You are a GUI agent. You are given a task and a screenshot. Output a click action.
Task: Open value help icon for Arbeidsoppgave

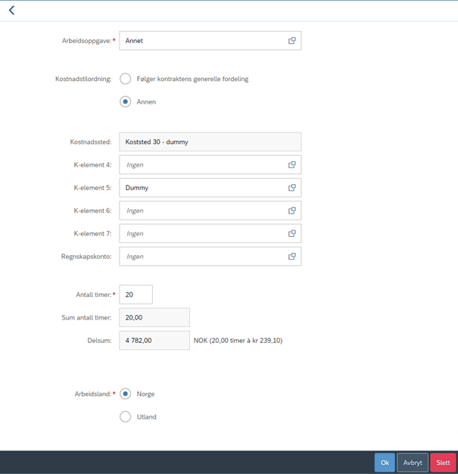coord(291,40)
